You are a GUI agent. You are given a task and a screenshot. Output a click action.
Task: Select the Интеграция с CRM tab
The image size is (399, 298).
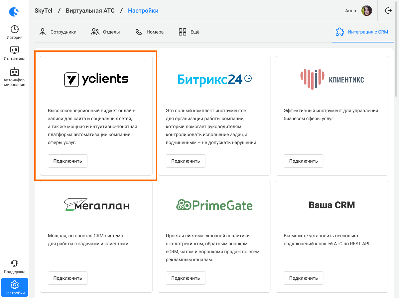pyautogui.click(x=362, y=32)
